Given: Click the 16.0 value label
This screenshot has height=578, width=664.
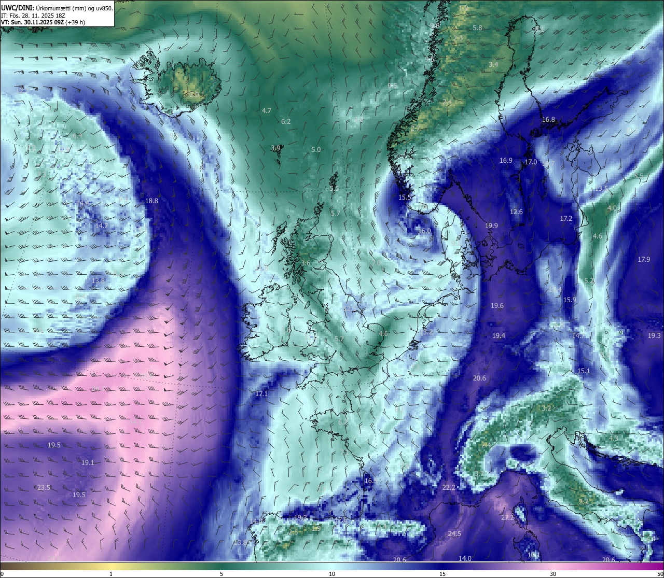Looking at the screenshot, I should pos(424,231).
